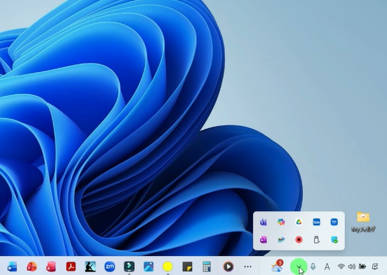The height and width of the screenshot is (275, 387).
Task: Open the Photos app on taskbar
Action: pos(149,267)
